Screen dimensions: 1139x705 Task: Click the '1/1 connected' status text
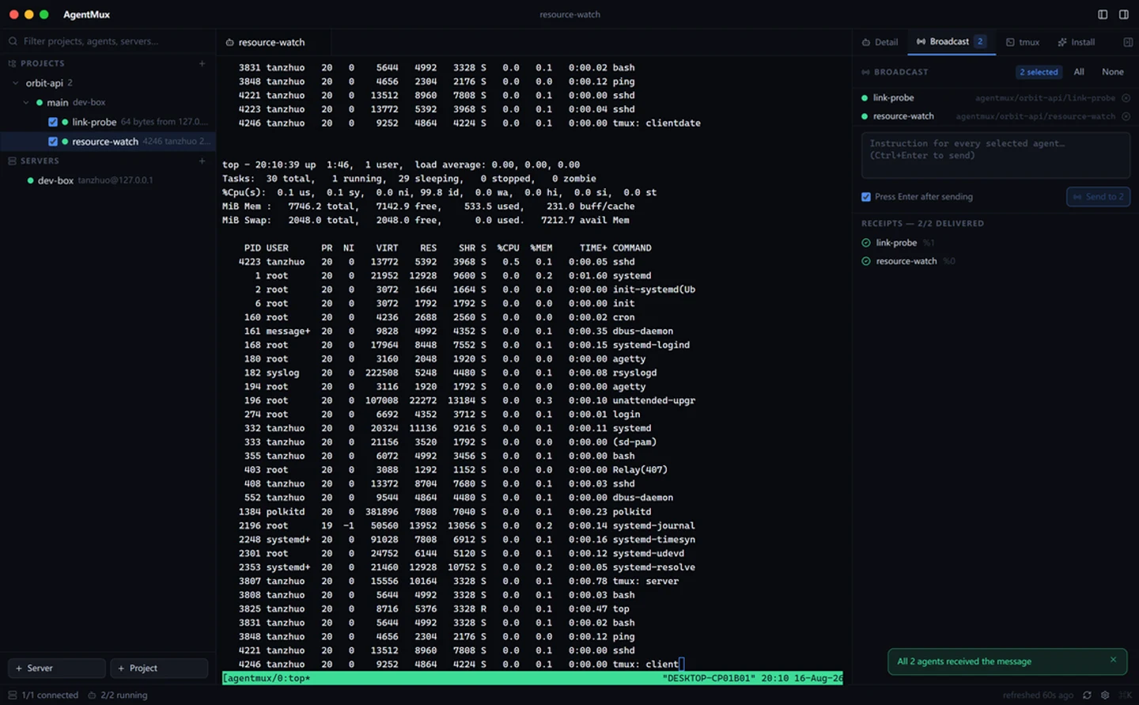[x=50, y=695]
